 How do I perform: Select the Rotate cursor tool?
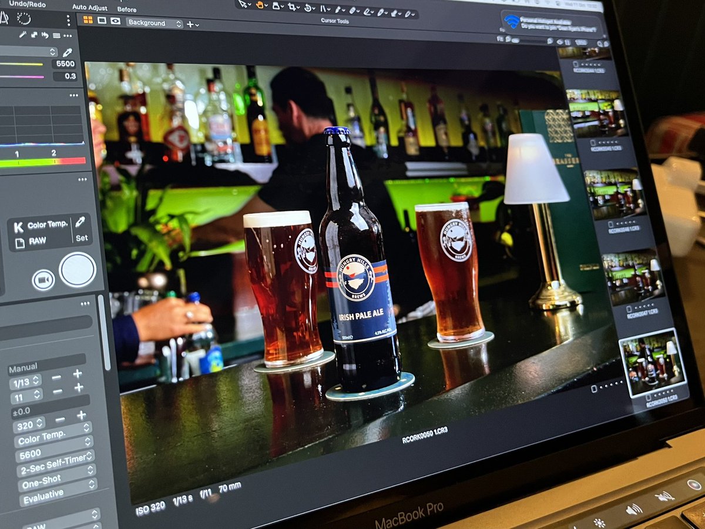pos(309,8)
